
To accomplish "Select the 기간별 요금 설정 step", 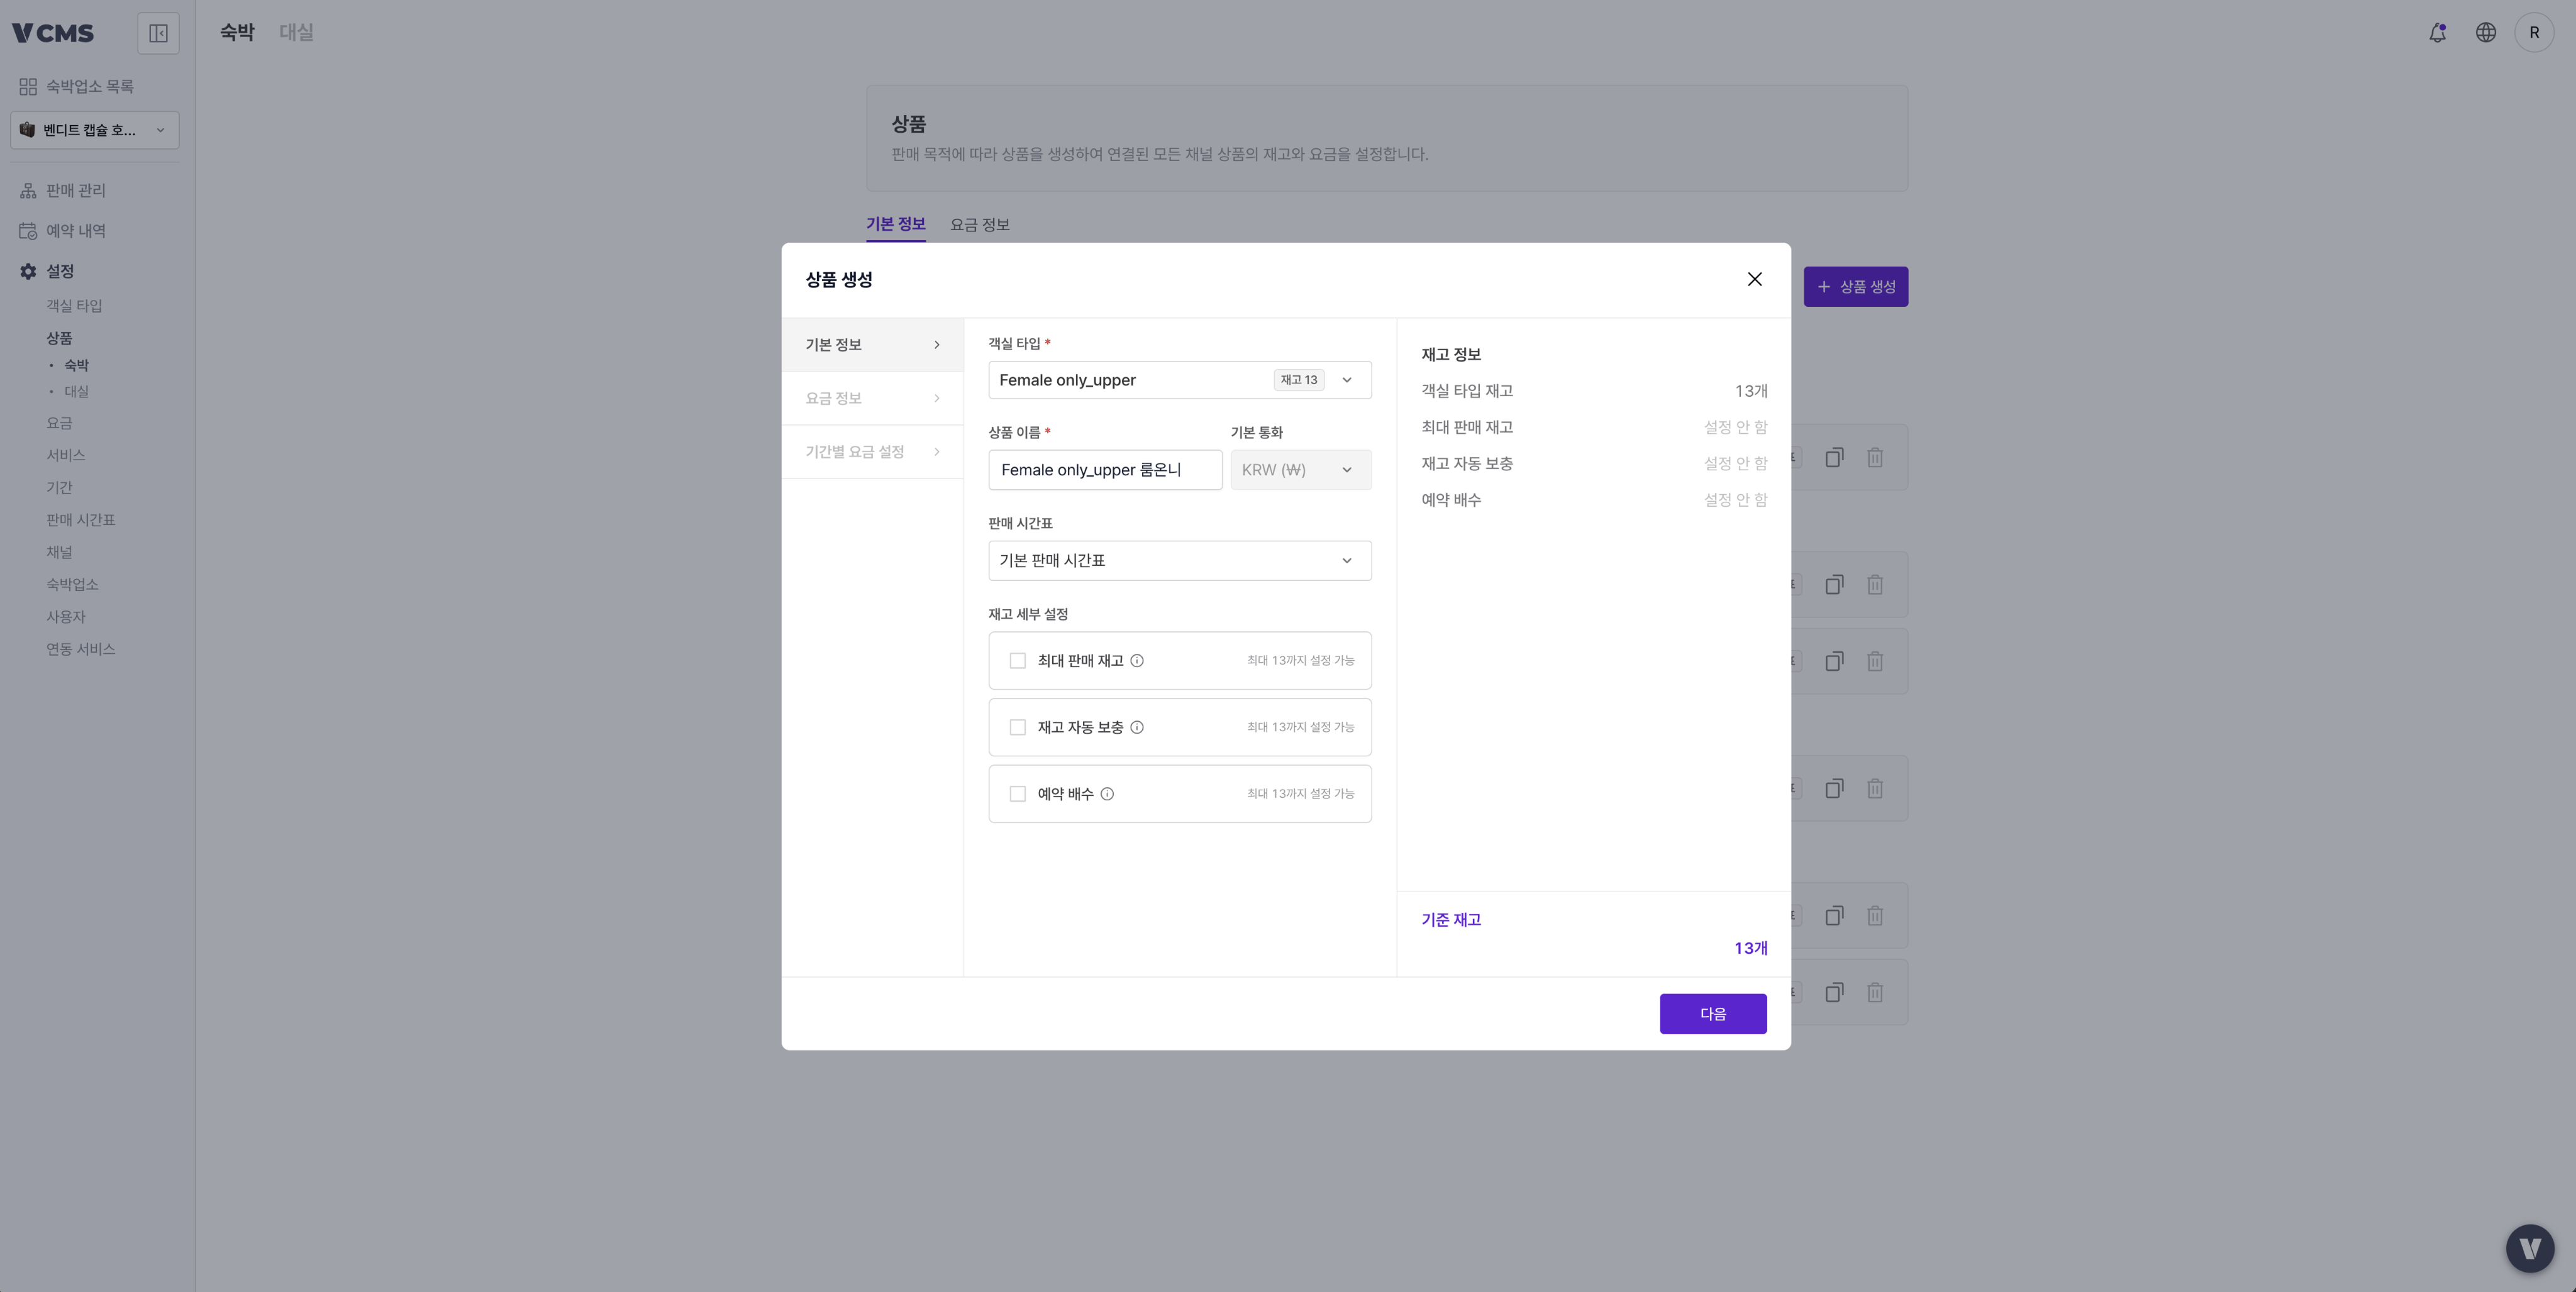I will coord(872,452).
